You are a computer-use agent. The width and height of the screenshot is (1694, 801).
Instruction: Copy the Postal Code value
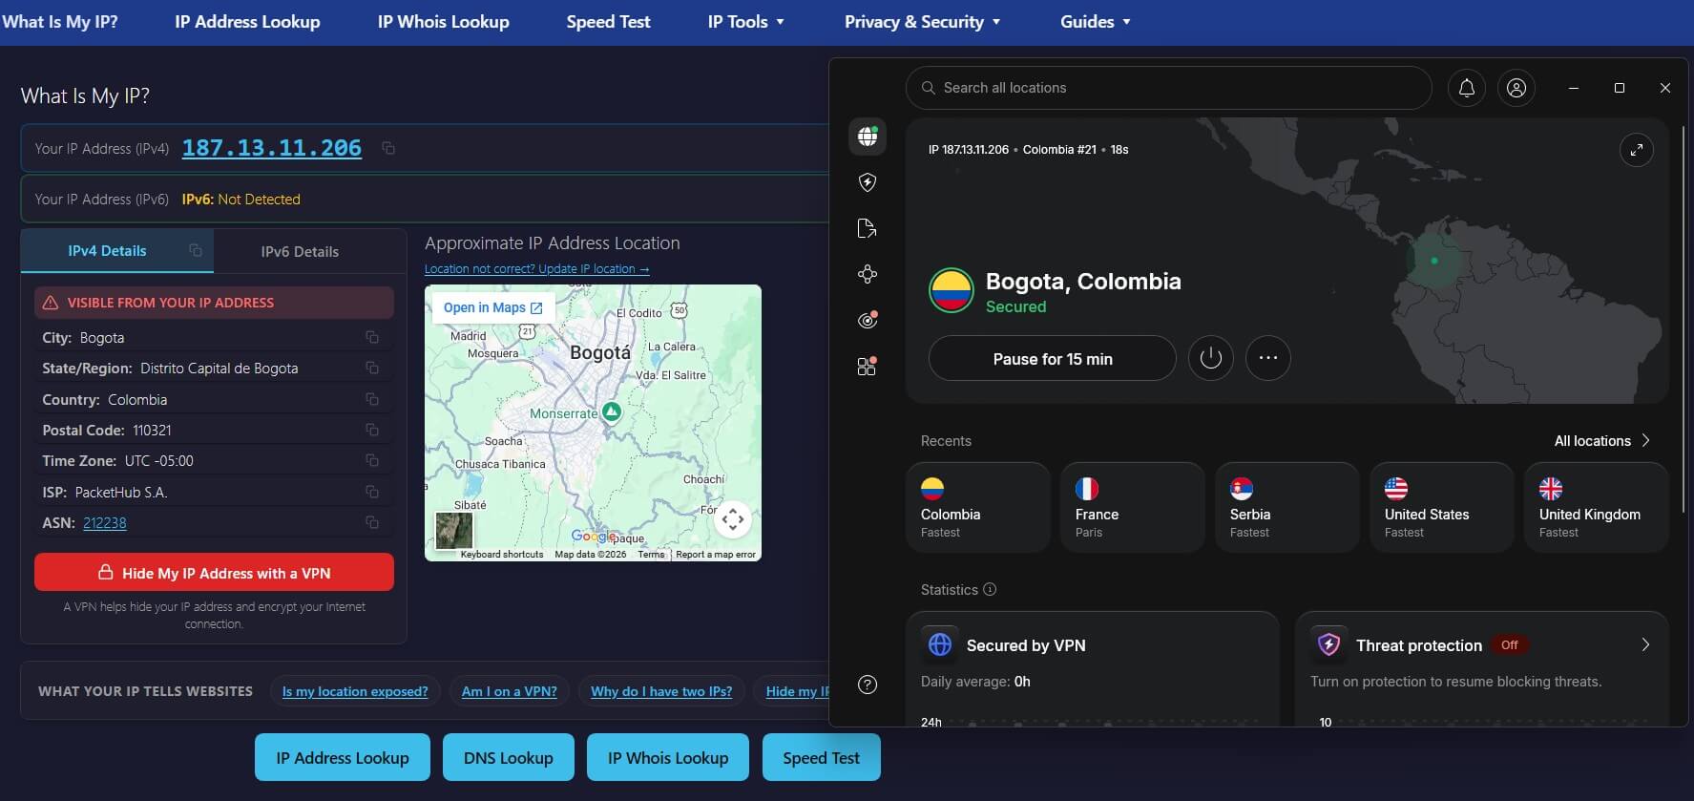(x=372, y=430)
